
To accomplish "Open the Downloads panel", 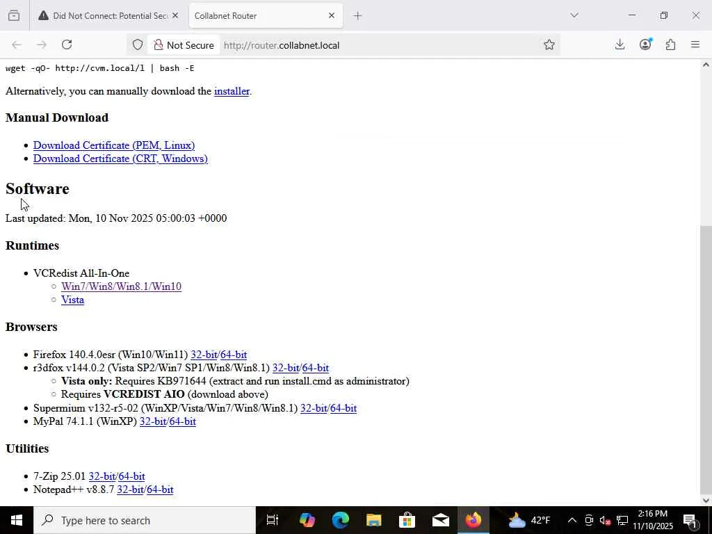I will click(x=620, y=44).
